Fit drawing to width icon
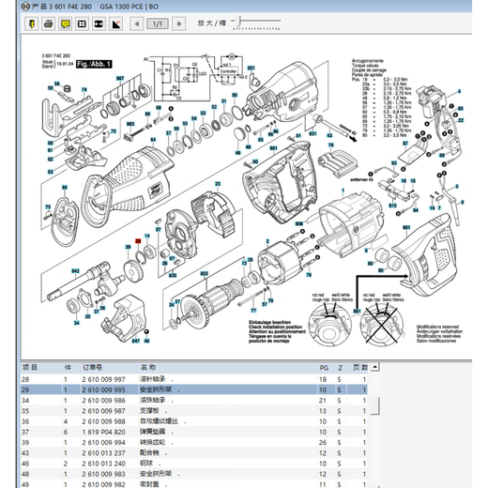This screenshot has height=488, width=488. 99,23
